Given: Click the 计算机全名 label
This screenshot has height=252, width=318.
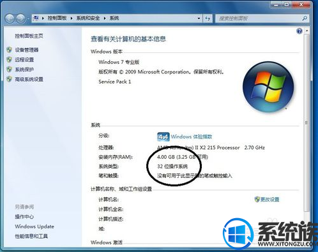Looking at the screenshot, I should coord(110,209).
